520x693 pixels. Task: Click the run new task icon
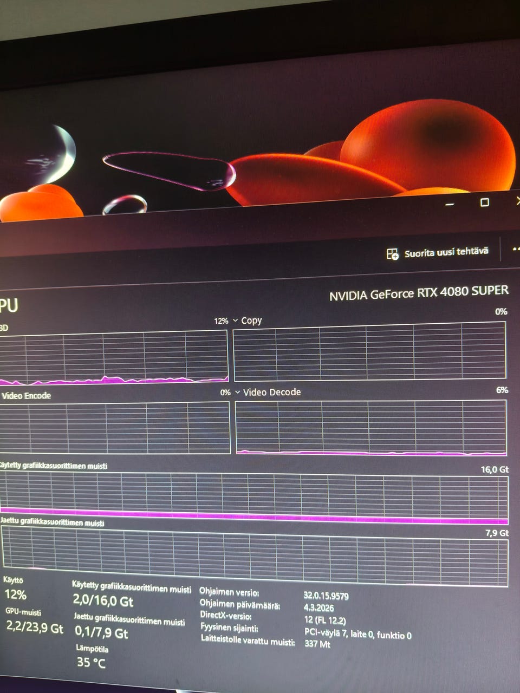[x=393, y=254]
